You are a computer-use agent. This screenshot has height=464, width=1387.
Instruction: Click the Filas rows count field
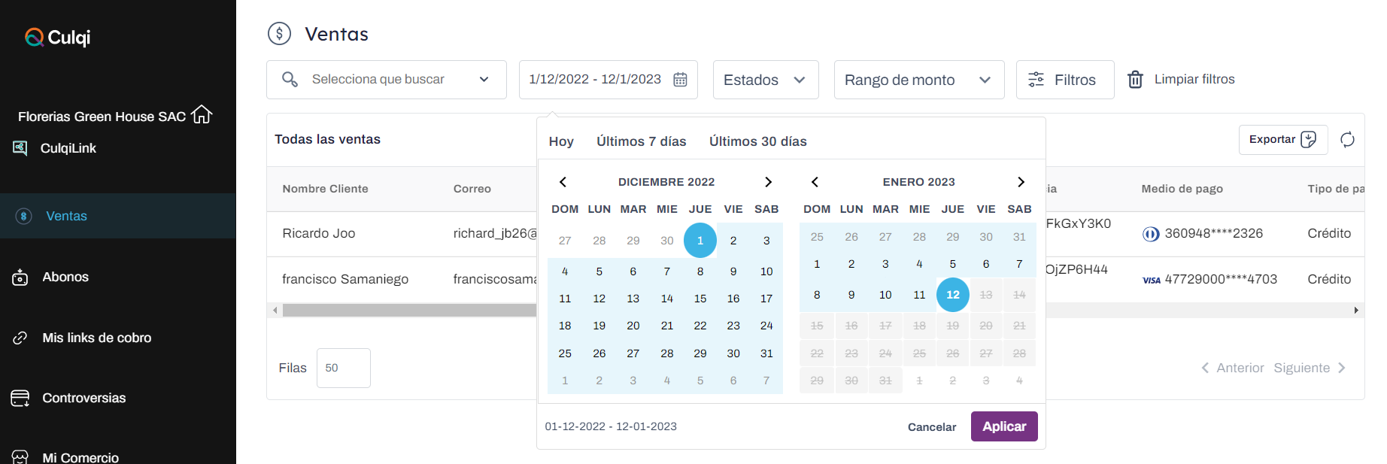tap(343, 368)
